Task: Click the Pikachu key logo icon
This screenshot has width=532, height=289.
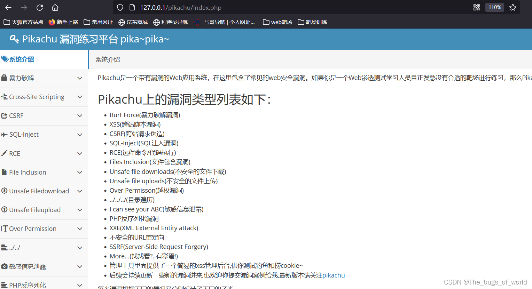Action: [14, 39]
